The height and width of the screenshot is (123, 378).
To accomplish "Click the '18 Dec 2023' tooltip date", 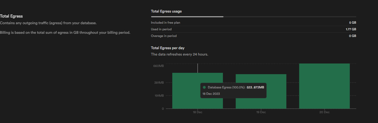I will [x=211, y=94].
